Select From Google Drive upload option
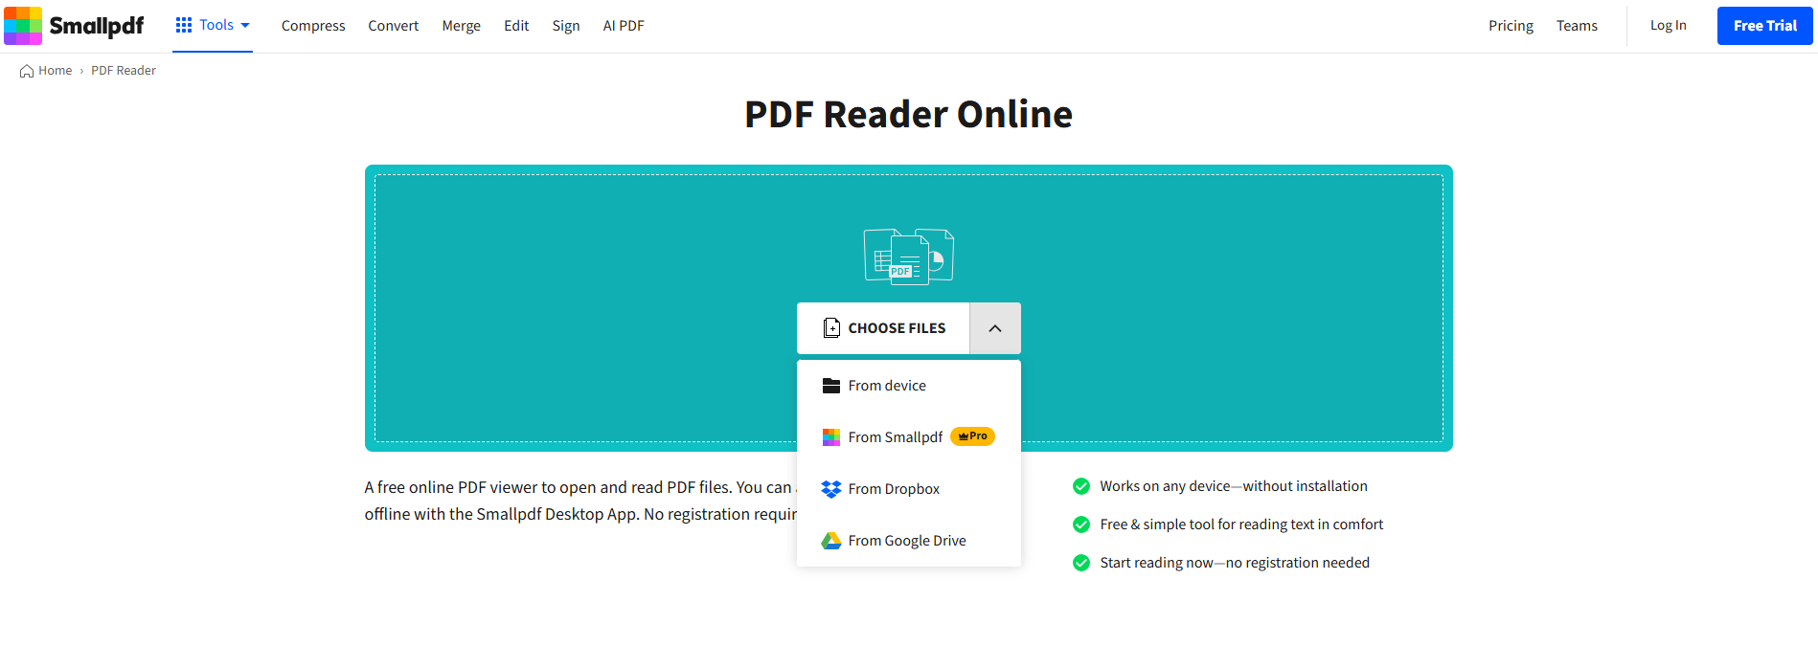The width and height of the screenshot is (1818, 669). pyautogui.click(x=909, y=541)
